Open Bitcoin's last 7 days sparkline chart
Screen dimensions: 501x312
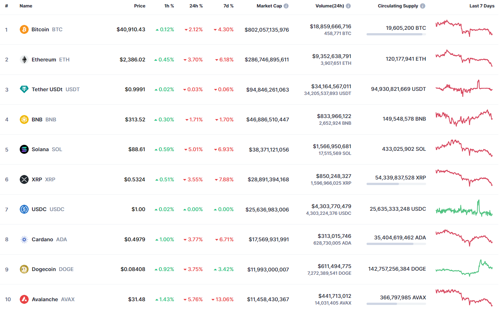coord(464,28)
